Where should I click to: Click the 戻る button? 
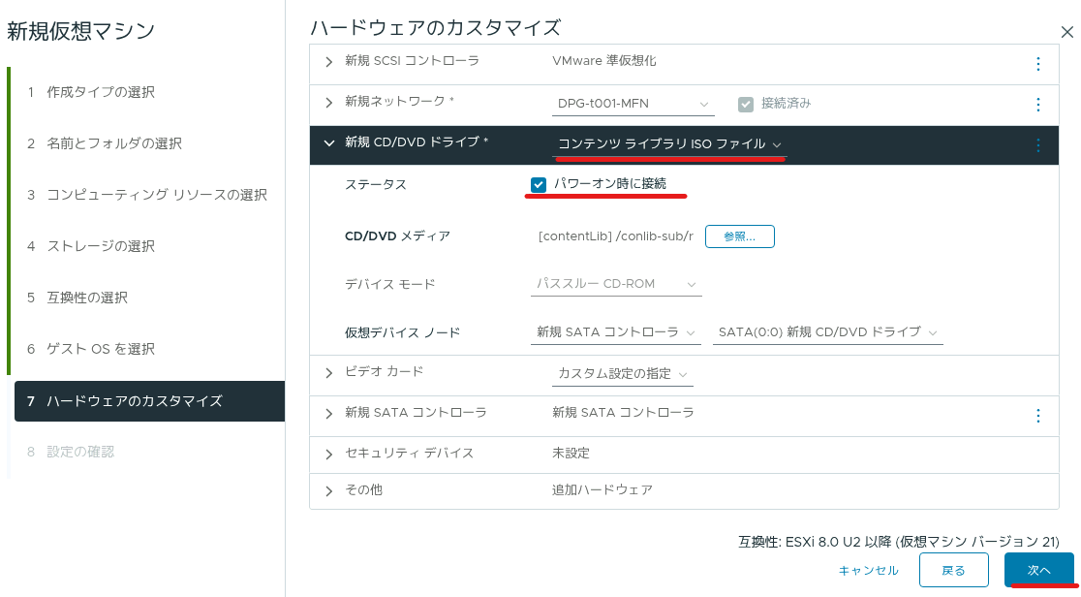click(953, 570)
